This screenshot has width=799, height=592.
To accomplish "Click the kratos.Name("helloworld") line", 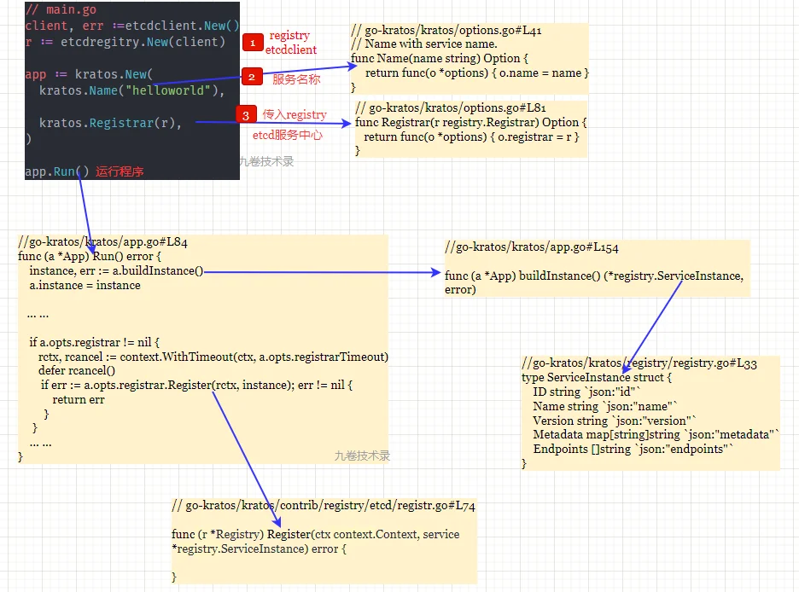I will (x=132, y=90).
